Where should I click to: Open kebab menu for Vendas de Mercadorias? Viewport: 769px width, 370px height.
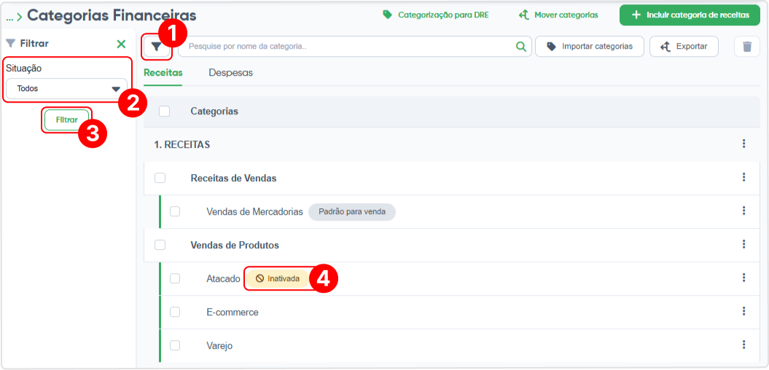[744, 210]
